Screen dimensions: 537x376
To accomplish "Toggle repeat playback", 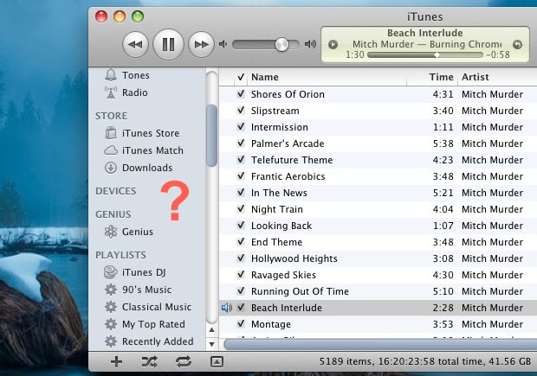I will (184, 361).
